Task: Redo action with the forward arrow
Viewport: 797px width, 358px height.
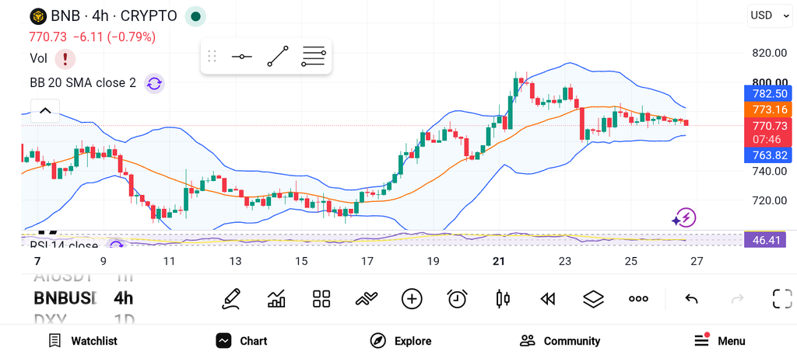Action: 737,299
